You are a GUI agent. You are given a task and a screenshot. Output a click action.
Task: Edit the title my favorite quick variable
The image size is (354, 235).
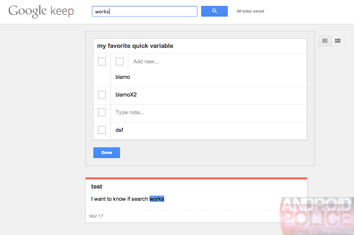coord(135,46)
